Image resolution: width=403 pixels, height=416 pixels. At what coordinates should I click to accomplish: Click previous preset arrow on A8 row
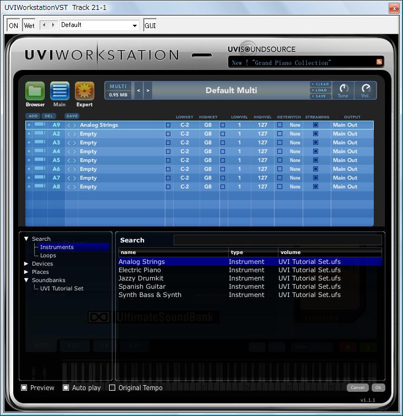point(69,187)
